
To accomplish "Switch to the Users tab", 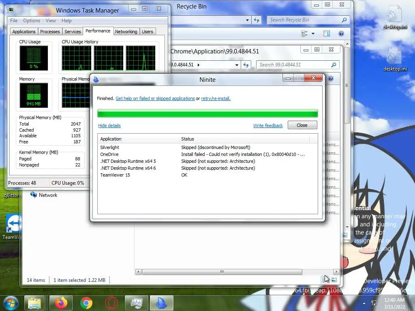I will tap(148, 32).
